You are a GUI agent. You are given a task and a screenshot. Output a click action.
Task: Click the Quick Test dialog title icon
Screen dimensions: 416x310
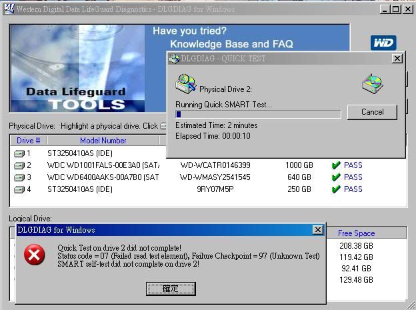(174, 59)
